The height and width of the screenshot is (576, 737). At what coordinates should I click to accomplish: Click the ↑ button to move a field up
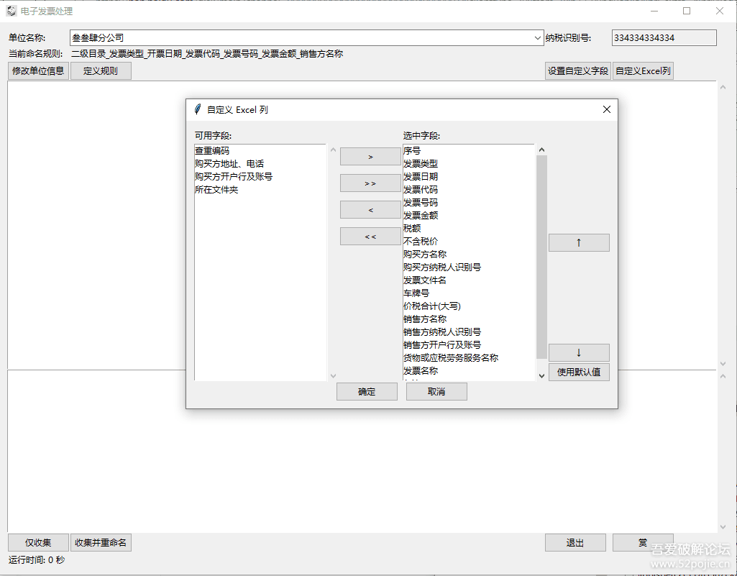[579, 242]
